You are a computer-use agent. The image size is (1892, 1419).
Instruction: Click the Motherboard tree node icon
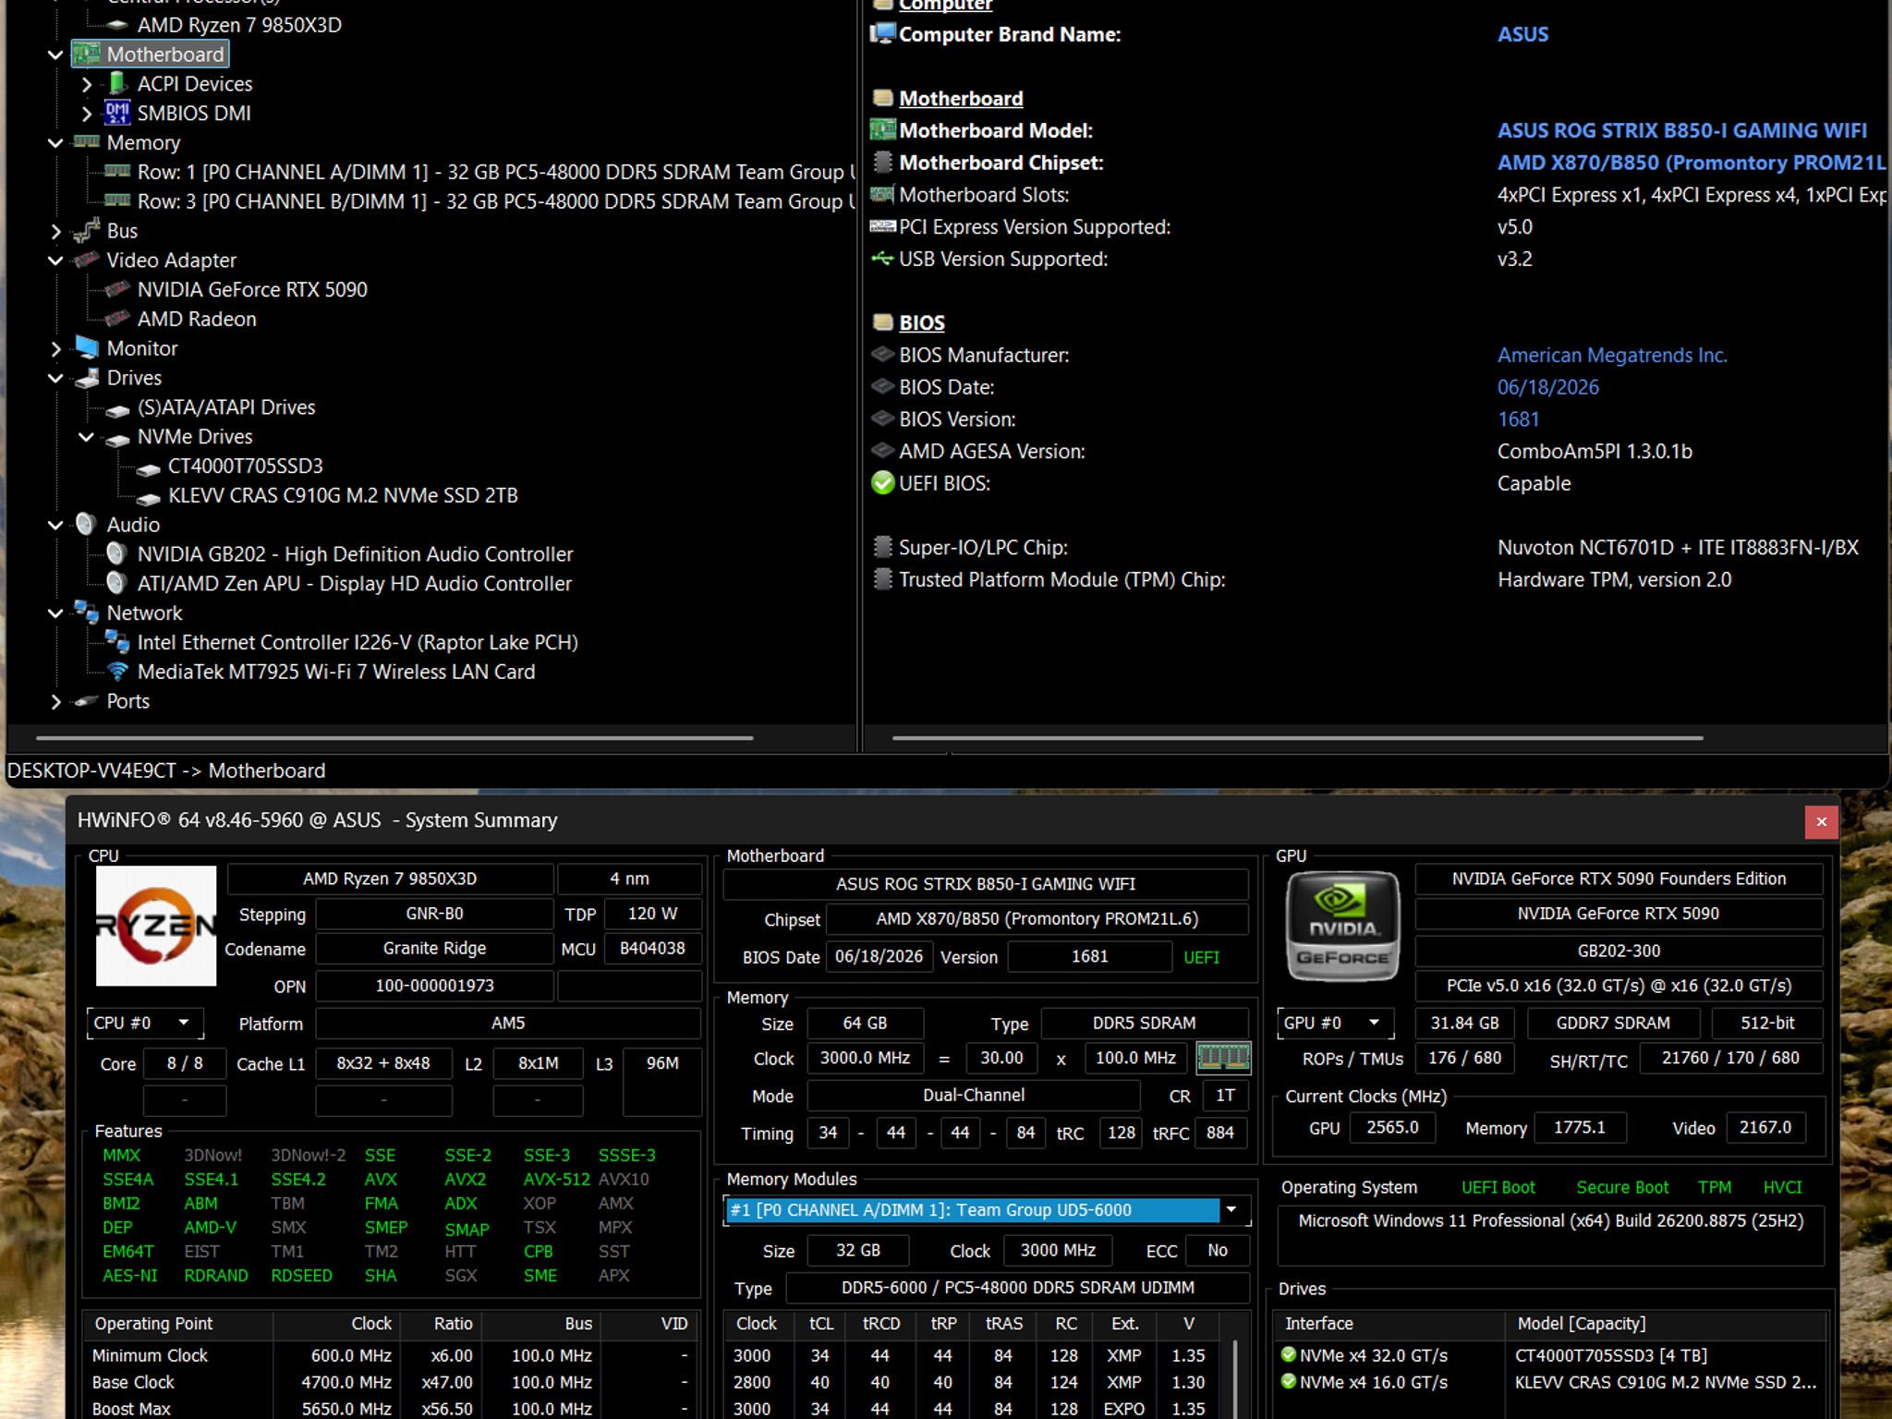tap(87, 55)
